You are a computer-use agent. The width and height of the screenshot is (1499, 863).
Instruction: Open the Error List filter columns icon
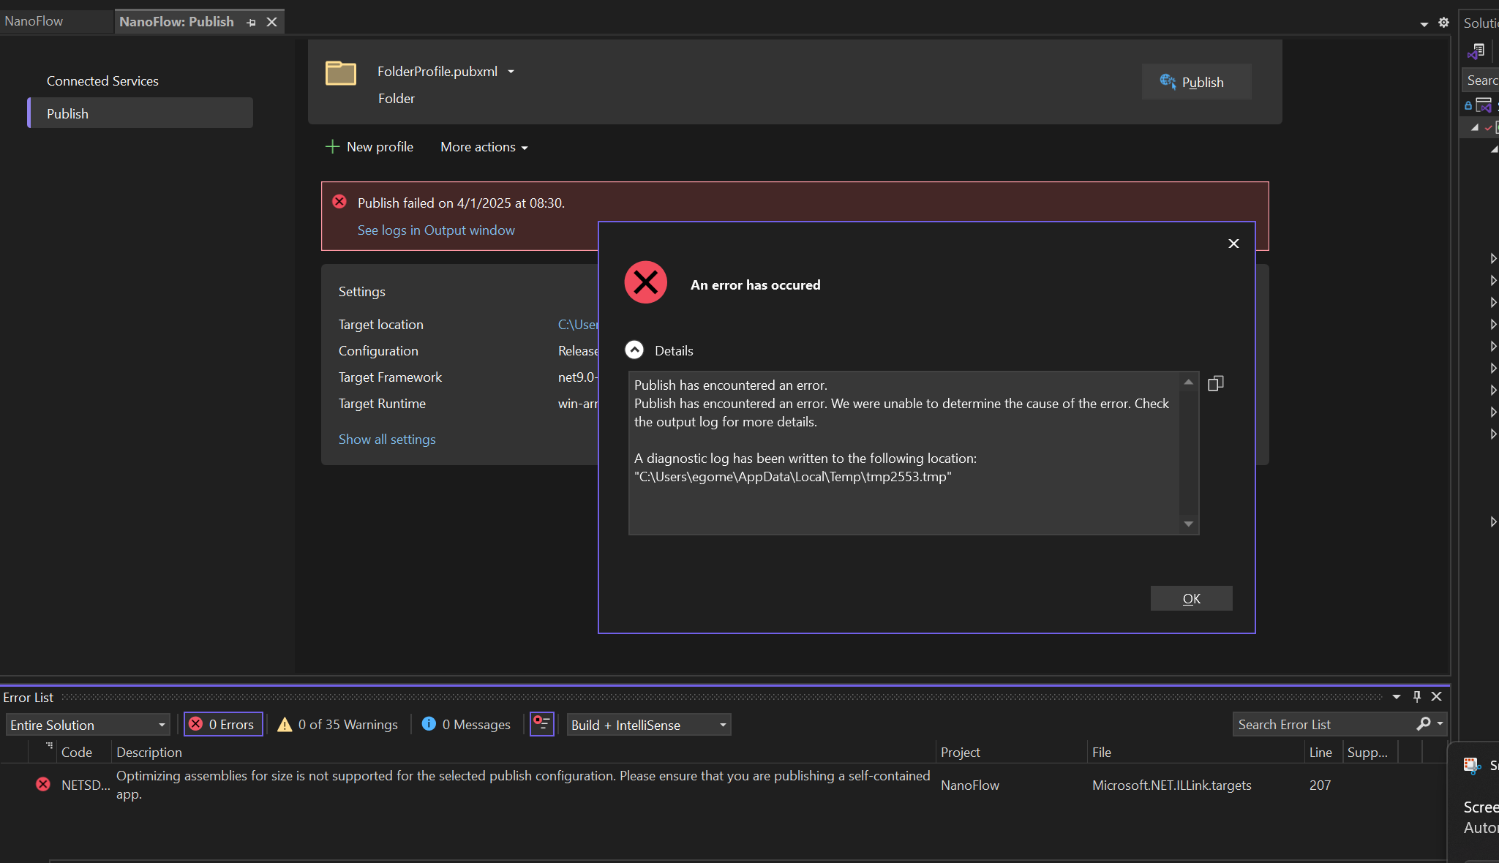click(x=541, y=724)
